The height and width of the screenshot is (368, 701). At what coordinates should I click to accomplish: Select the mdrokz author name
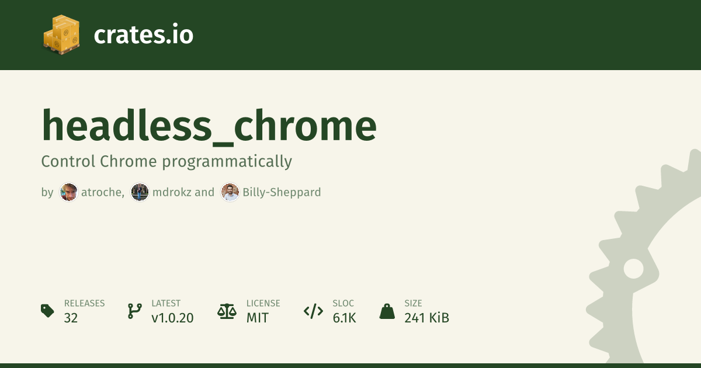tap(171, 192)
